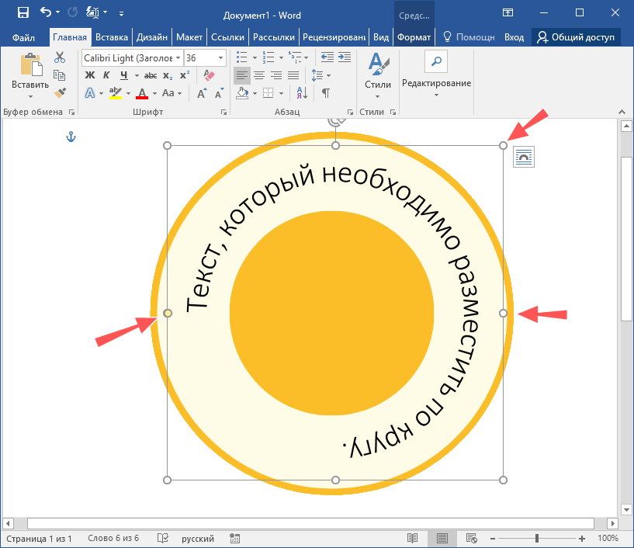Switch to Web Layout view icon
This screenshot has width=634, height=548.
pyautogui.click(x=472, y=538)
